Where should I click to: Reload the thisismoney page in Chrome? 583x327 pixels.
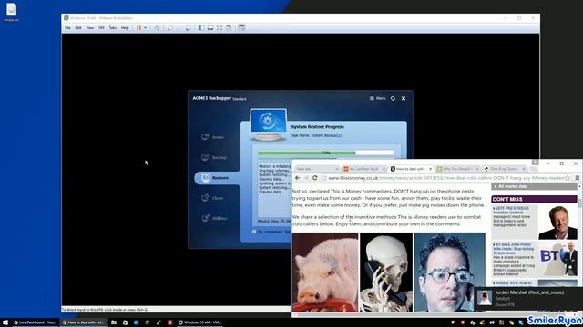[315, 178]
